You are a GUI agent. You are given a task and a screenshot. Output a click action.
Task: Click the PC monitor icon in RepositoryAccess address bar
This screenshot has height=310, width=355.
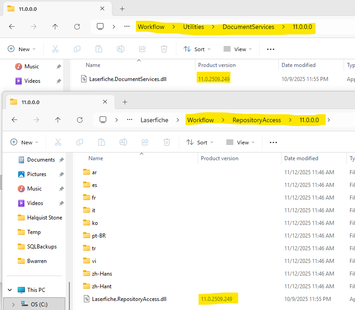103,119
